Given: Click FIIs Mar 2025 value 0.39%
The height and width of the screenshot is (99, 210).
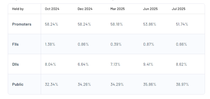Looking at the screenshot, I should 116,44.
